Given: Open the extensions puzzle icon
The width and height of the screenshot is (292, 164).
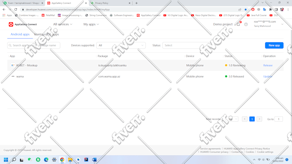Looking at the screenshot, I should coord(270,9).
